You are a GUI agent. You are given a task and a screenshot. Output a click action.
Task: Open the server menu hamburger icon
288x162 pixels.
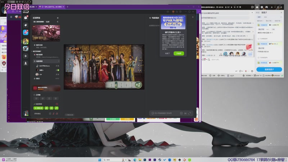click(58, 18)
